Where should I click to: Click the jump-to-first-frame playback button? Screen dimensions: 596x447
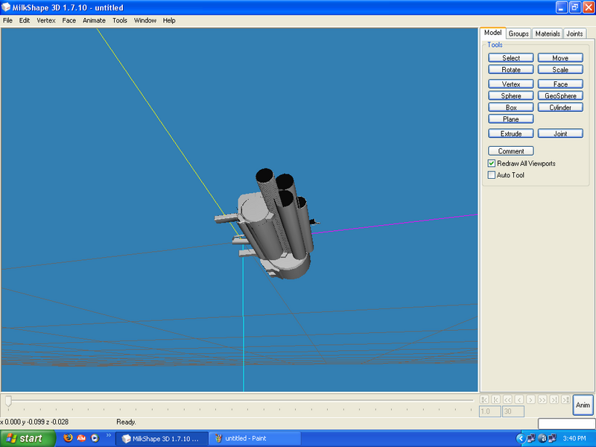[x=484, y=399]
